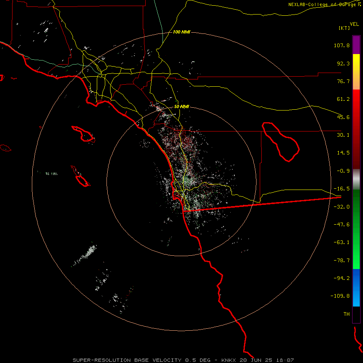Click the Super-Resolution Base Velocity caption
Image resolution: width=363 pixels, height=363 pixels.
click(x=183, y=360)
